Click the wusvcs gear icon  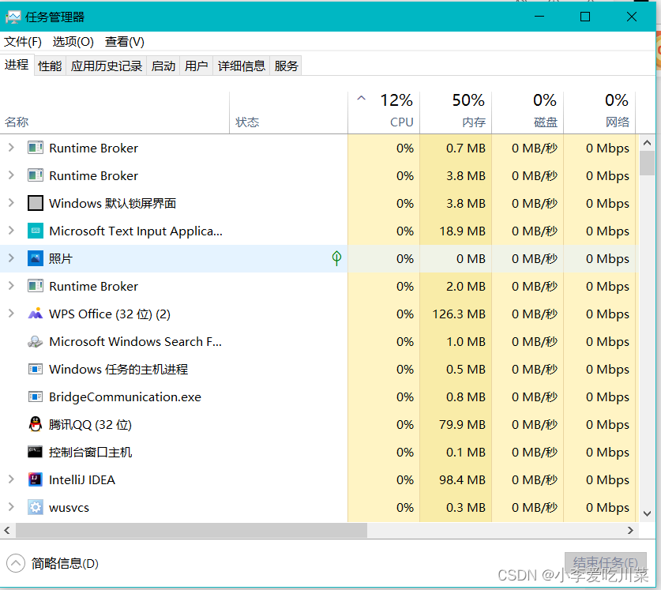tap(36, 507)
